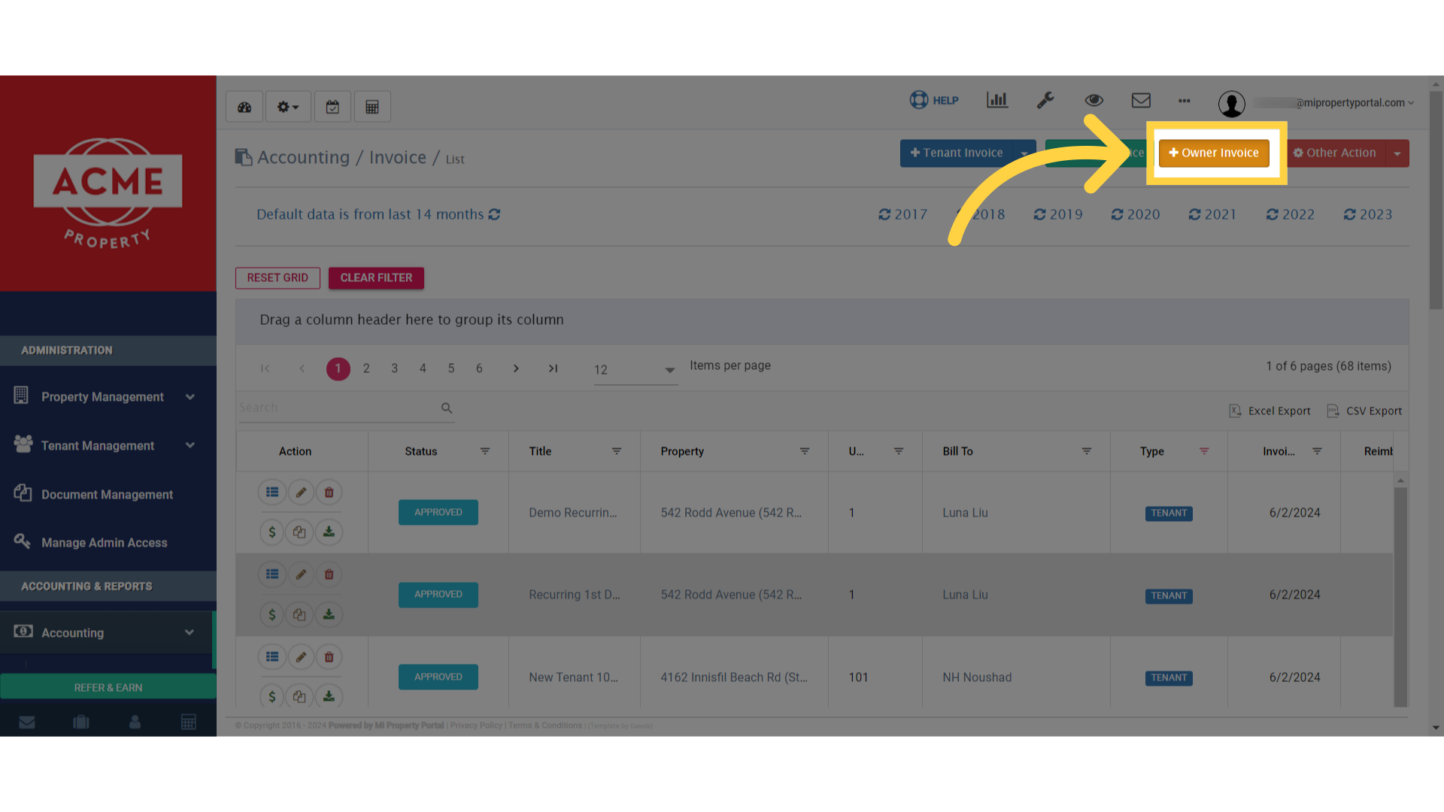The image size is (1444, 812).
Task: Click the Other Action button
Action: 1336,153
